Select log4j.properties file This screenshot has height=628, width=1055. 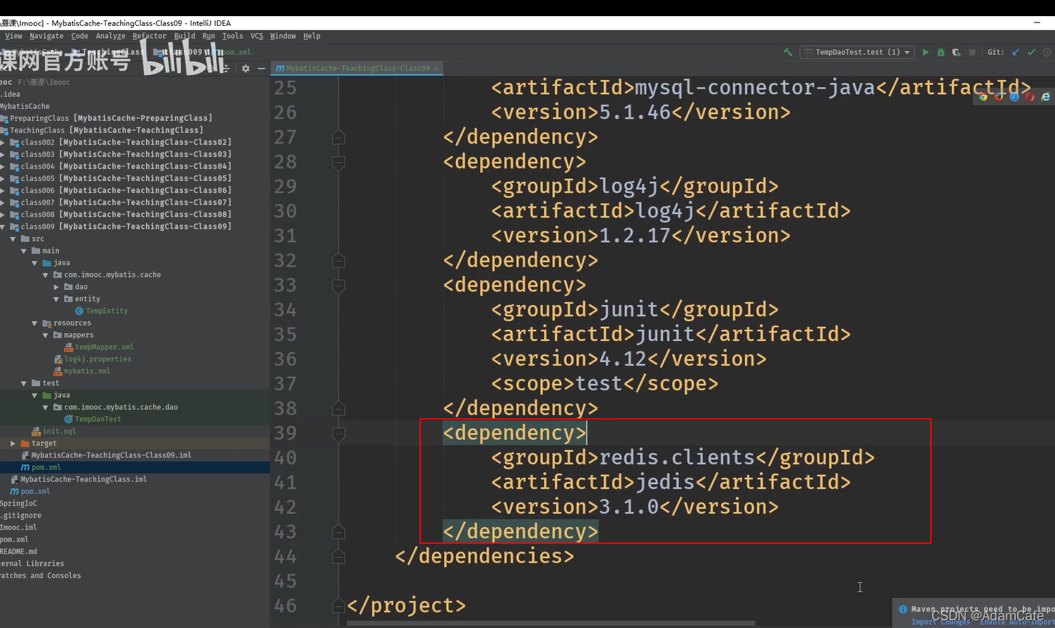pyautogui.click(x=98, y=359)
